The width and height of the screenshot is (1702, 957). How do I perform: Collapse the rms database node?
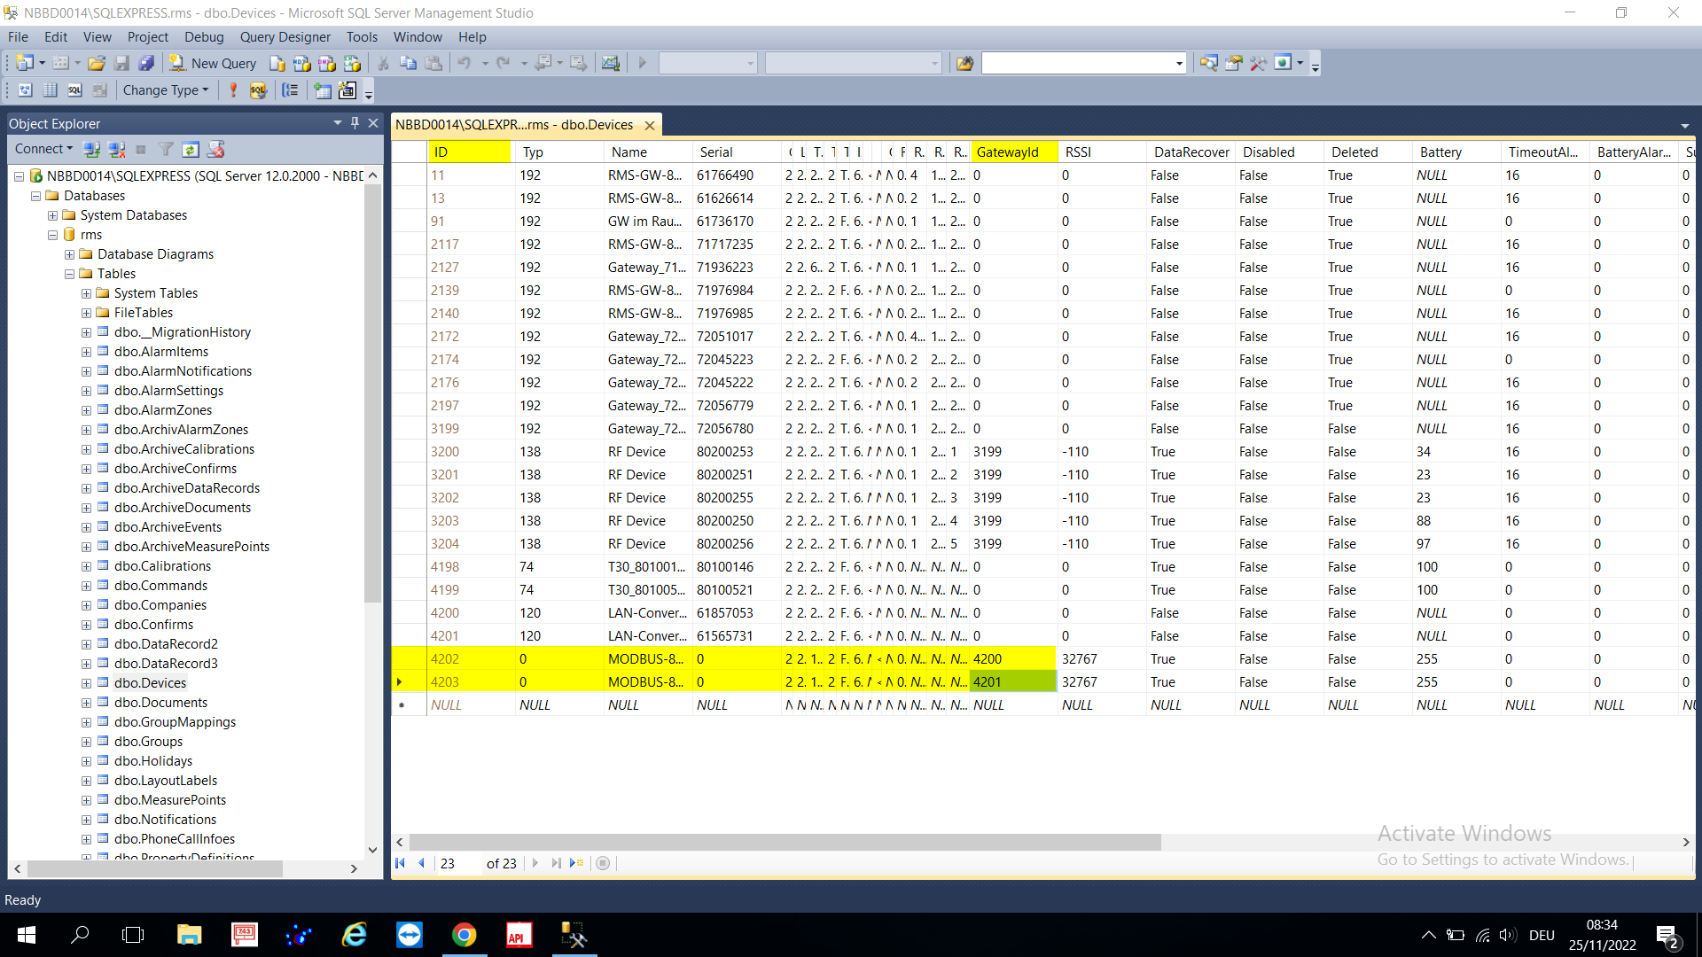tap(52, 235)
